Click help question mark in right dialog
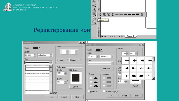The image size is (179, 101). [x=140, y=45]
